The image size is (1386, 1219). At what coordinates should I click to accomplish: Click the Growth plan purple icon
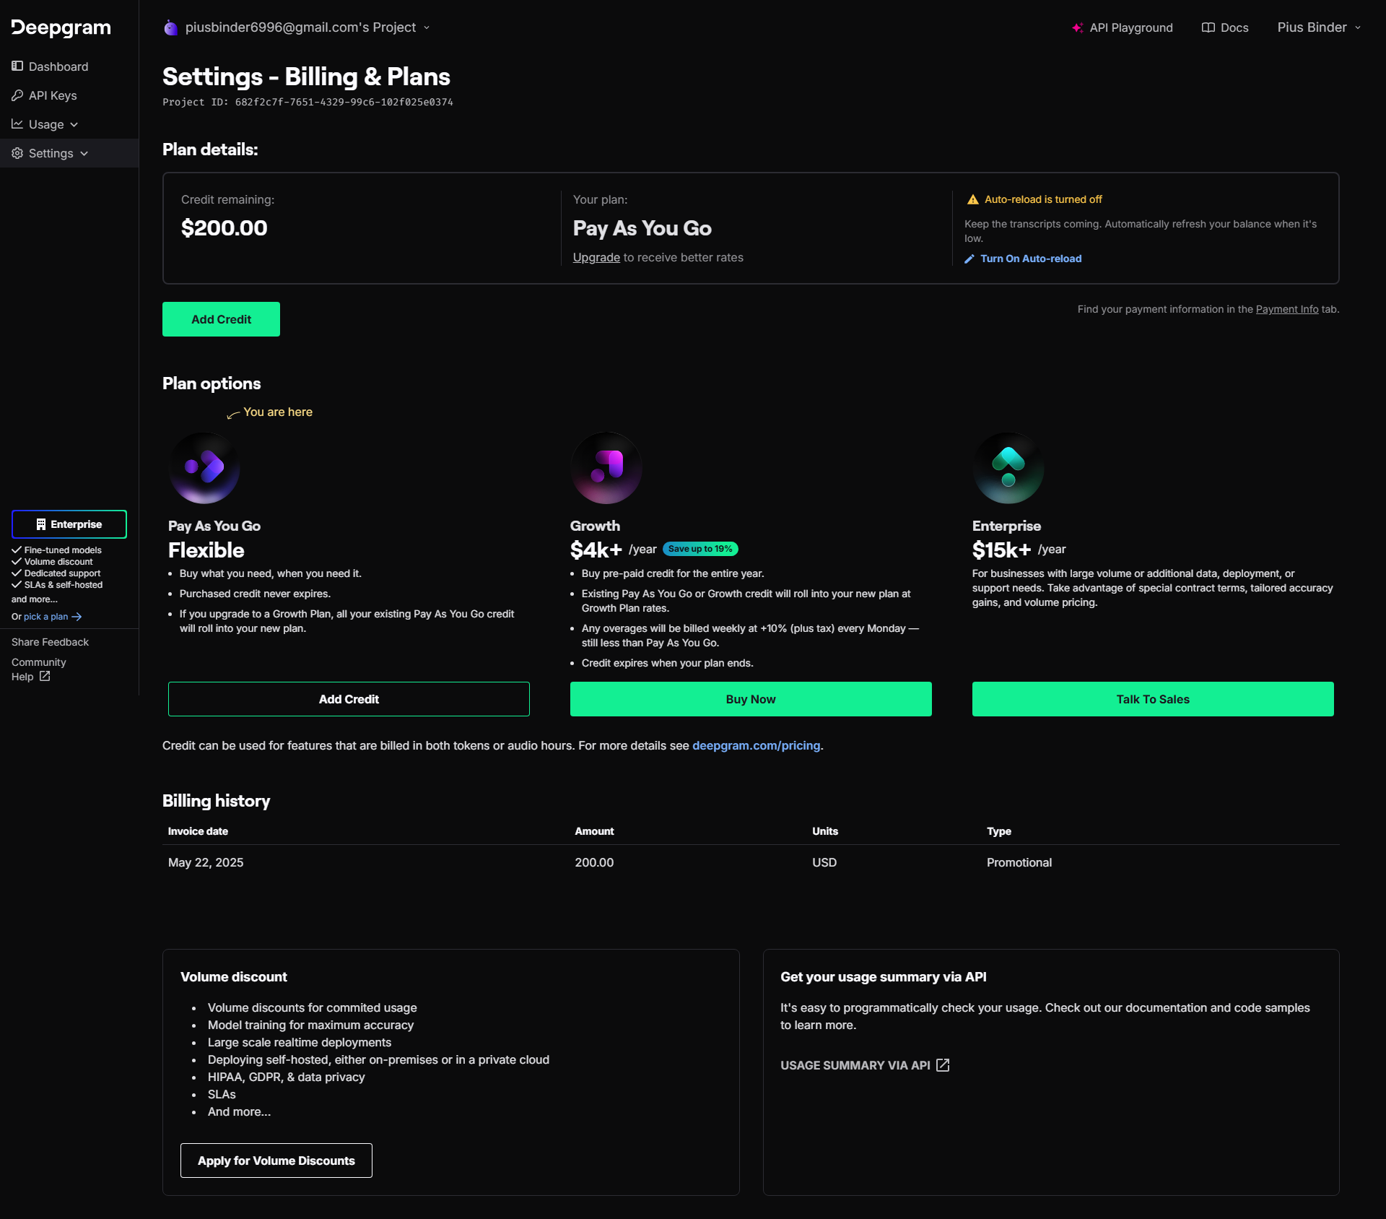click(x=606, y=468)
